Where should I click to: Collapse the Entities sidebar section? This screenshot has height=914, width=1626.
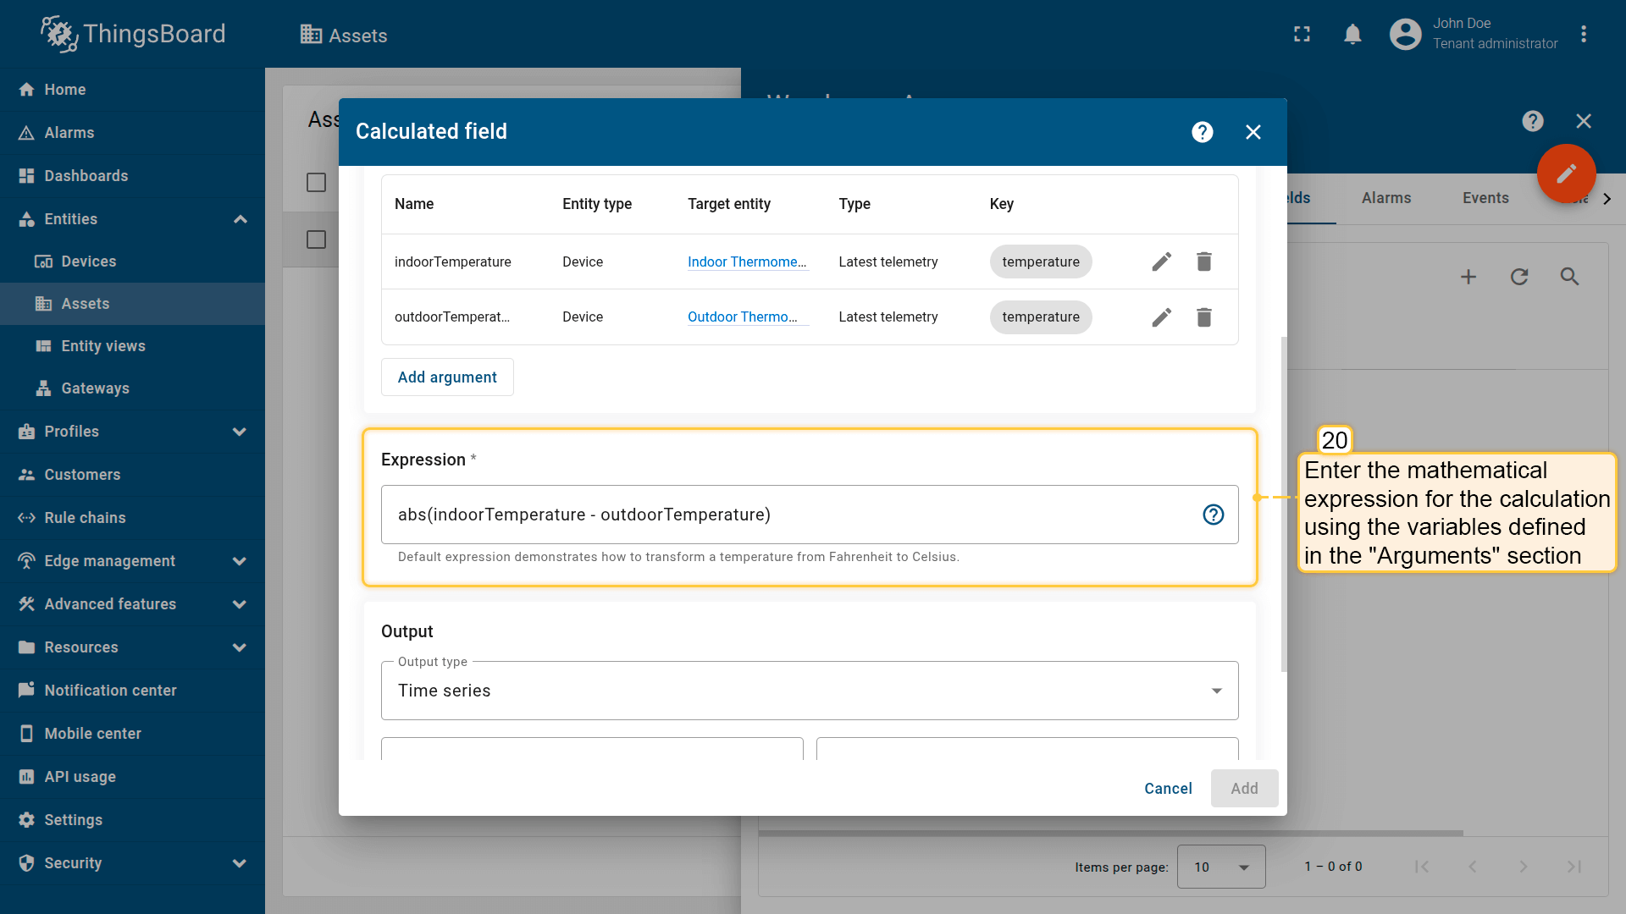[x=240, y=219]
